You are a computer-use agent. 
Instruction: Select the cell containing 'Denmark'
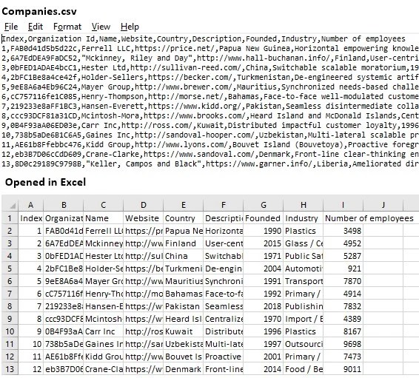184,369
